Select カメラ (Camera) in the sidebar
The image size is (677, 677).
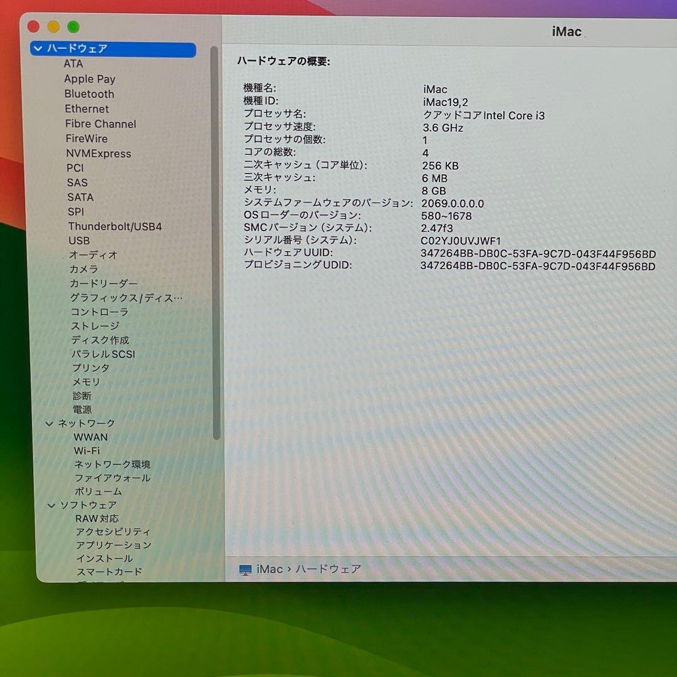tap(84, 269)
